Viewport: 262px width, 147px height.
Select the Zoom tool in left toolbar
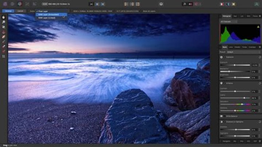click(x=4, y=22)
